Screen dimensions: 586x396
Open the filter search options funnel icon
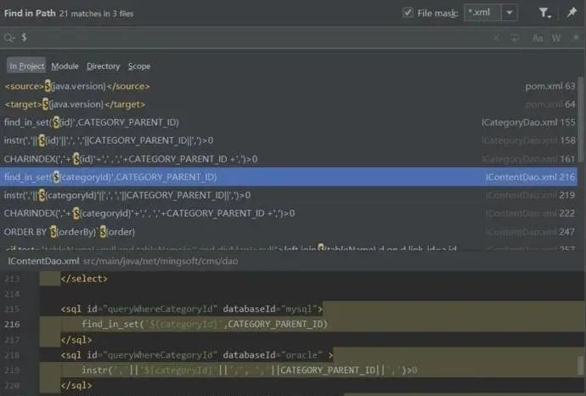(x=544, y=13)
